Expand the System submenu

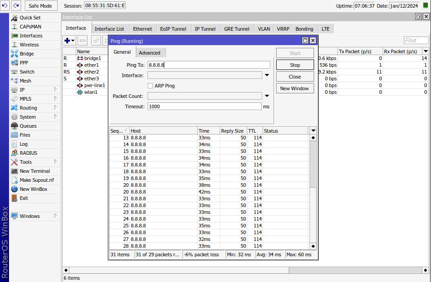56,117
